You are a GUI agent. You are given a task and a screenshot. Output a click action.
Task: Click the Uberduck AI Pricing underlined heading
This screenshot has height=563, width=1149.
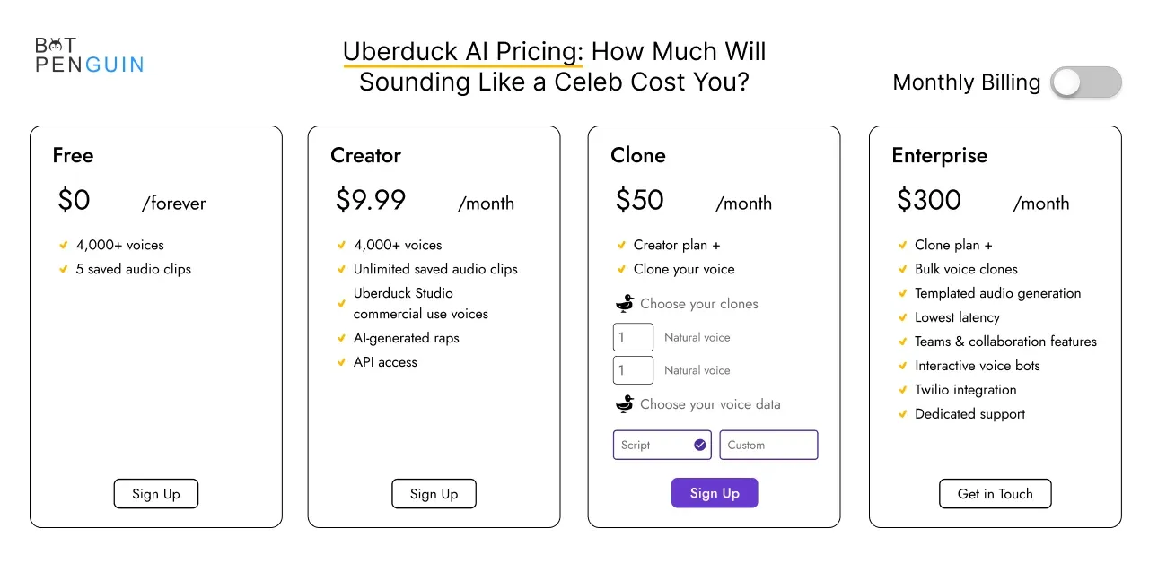point(461,51)
